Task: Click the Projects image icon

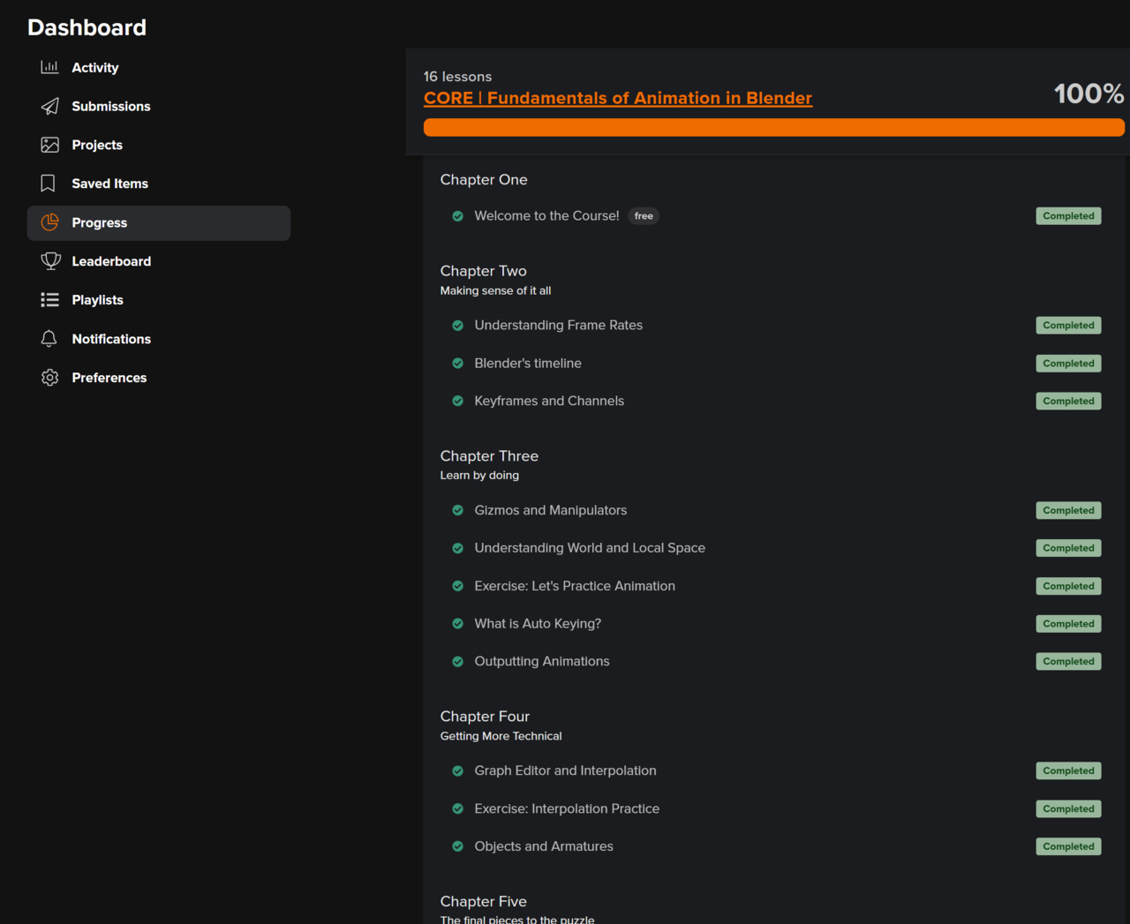Action: pyautogui.click(x=49, y=145)
